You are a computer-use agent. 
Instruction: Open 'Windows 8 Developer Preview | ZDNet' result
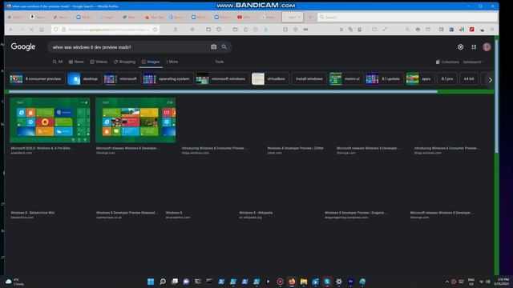tap(295, 148)
